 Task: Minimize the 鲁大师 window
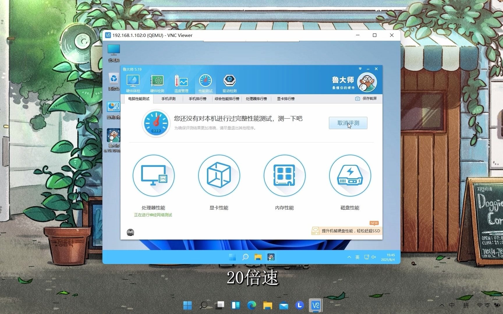tap(368, 69)
